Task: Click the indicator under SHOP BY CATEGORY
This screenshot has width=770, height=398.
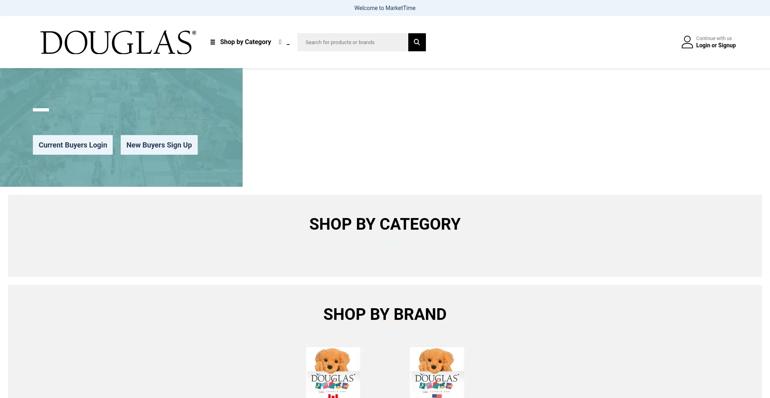Action: [x=385, y=243]
